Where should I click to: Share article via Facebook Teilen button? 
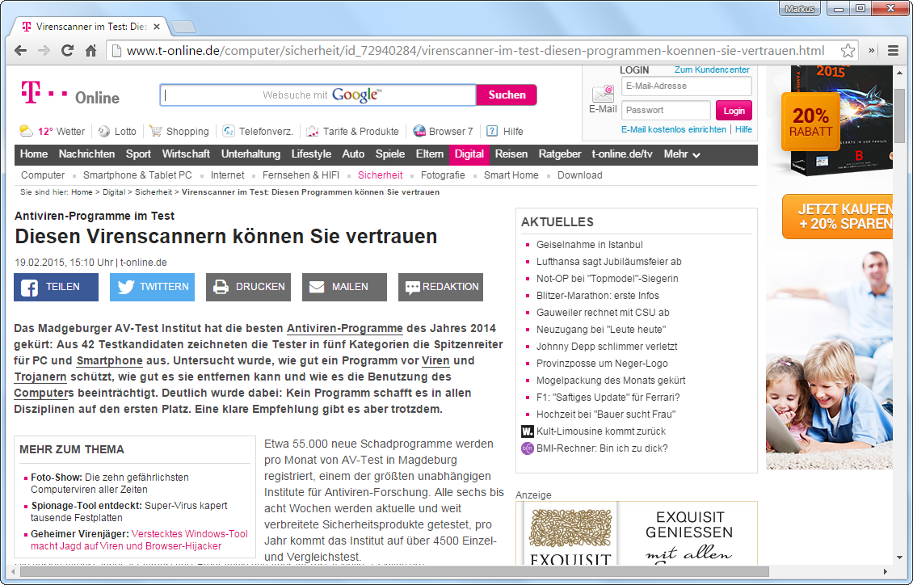coord(56,287)
